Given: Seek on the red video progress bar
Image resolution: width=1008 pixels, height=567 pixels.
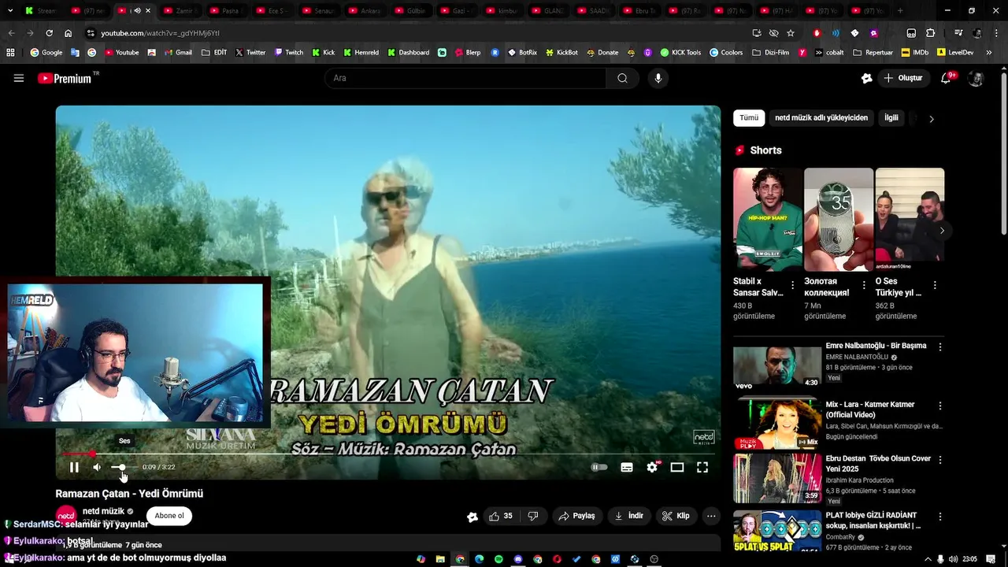Looking at the screenshot, I should pyautogui.click(x=387, y=454).
